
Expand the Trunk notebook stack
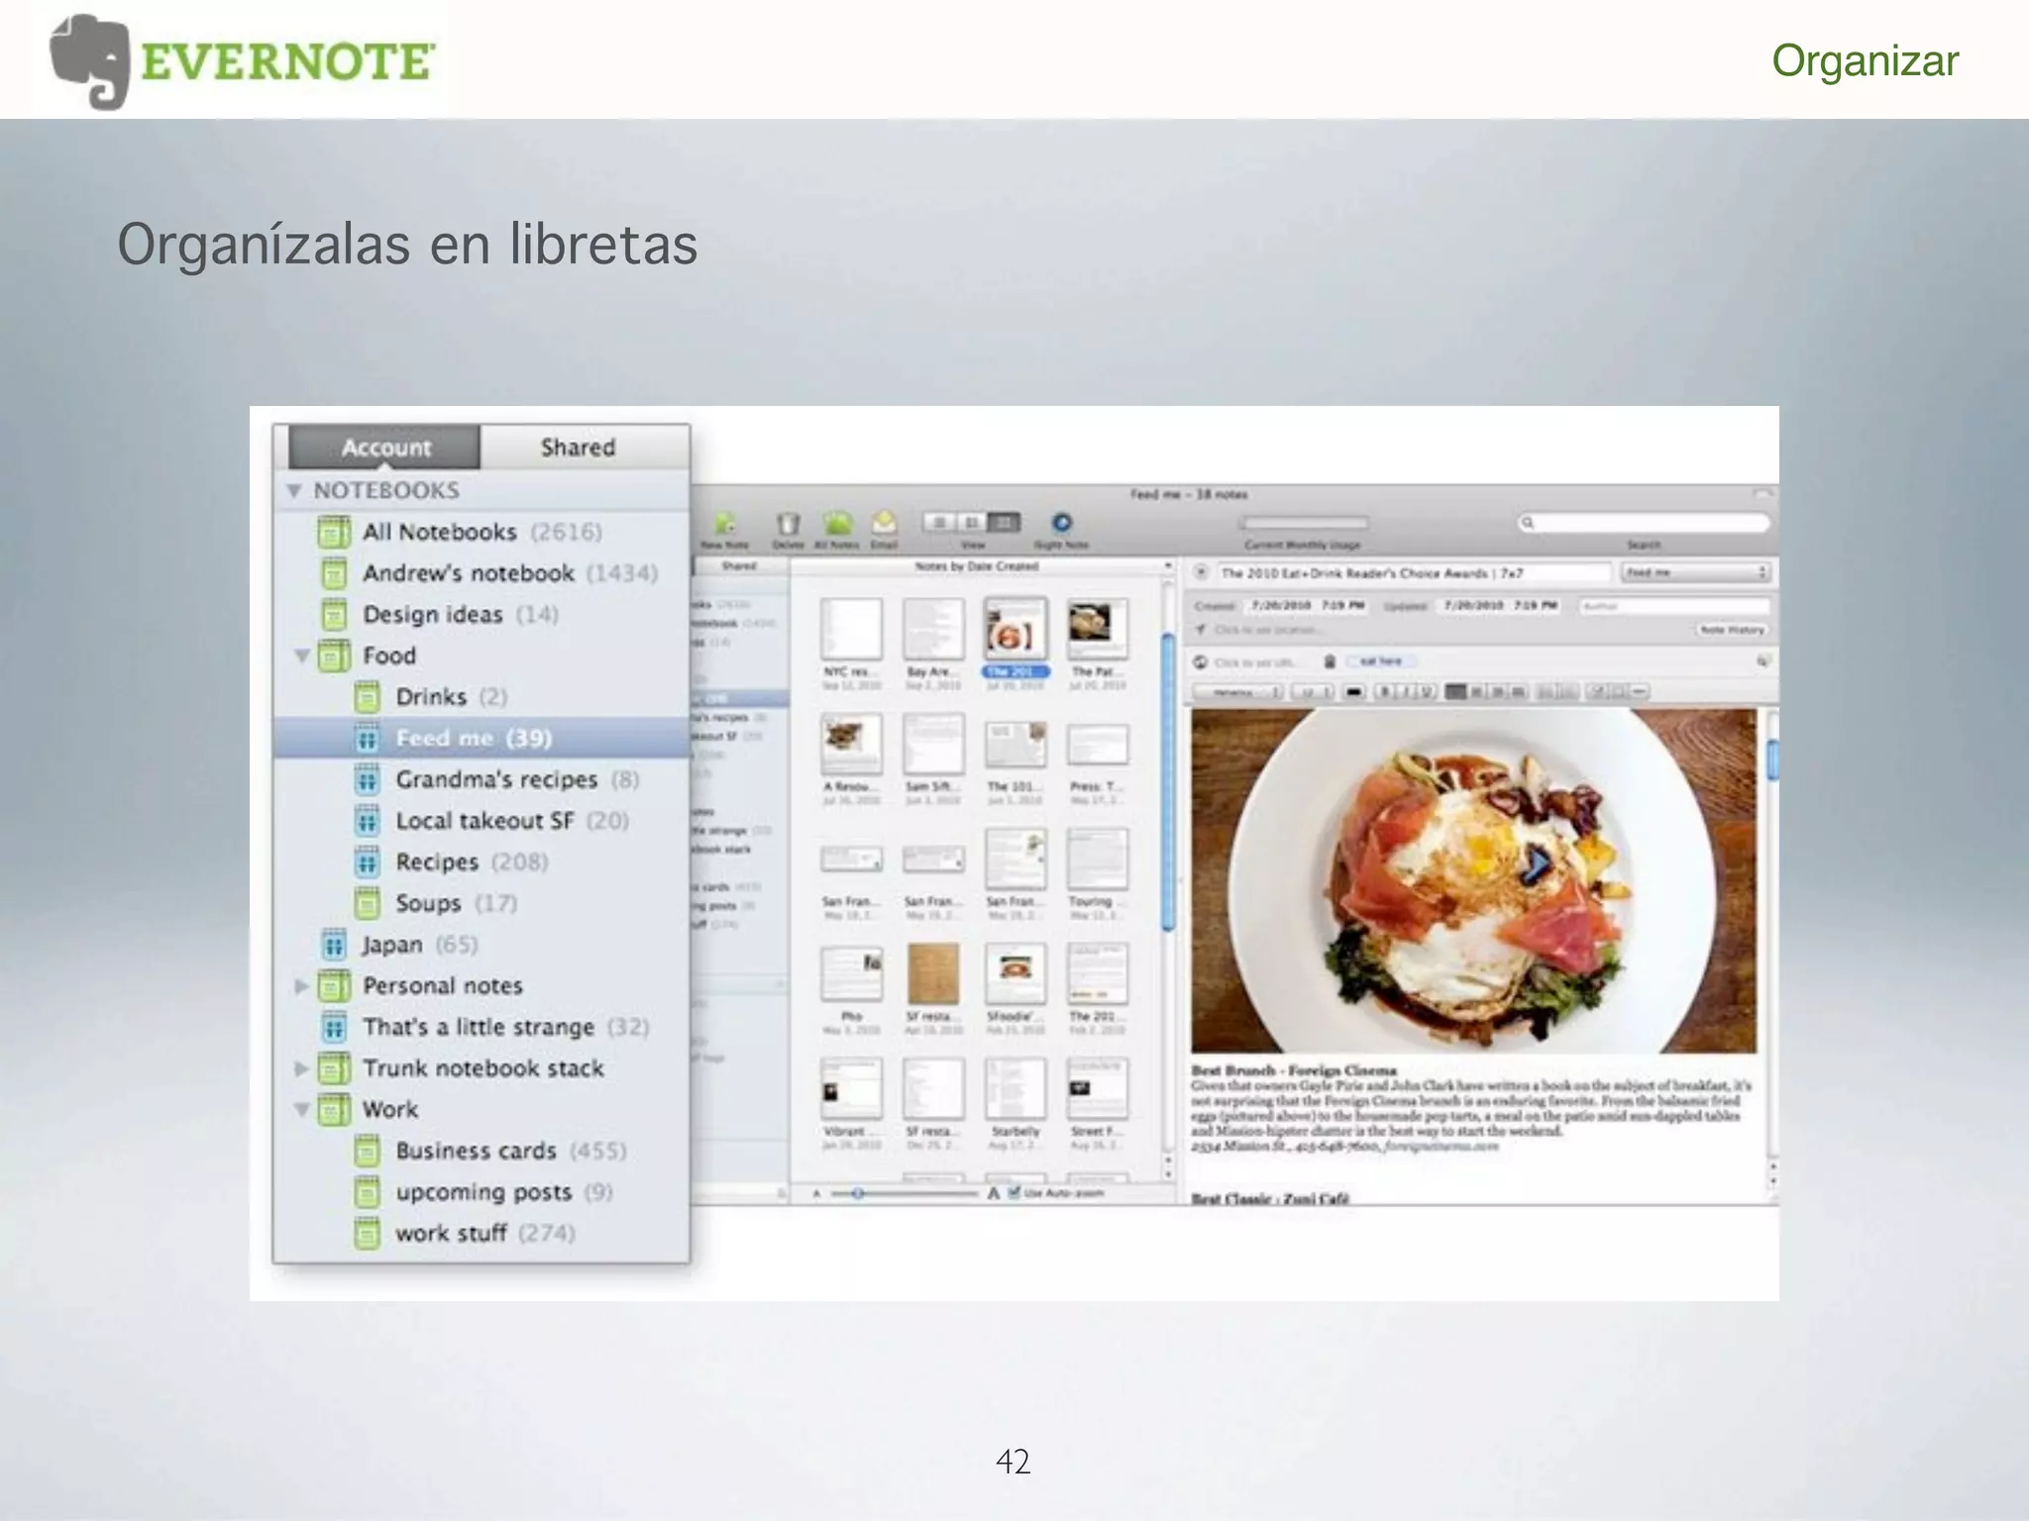(x=301, y=1068)
